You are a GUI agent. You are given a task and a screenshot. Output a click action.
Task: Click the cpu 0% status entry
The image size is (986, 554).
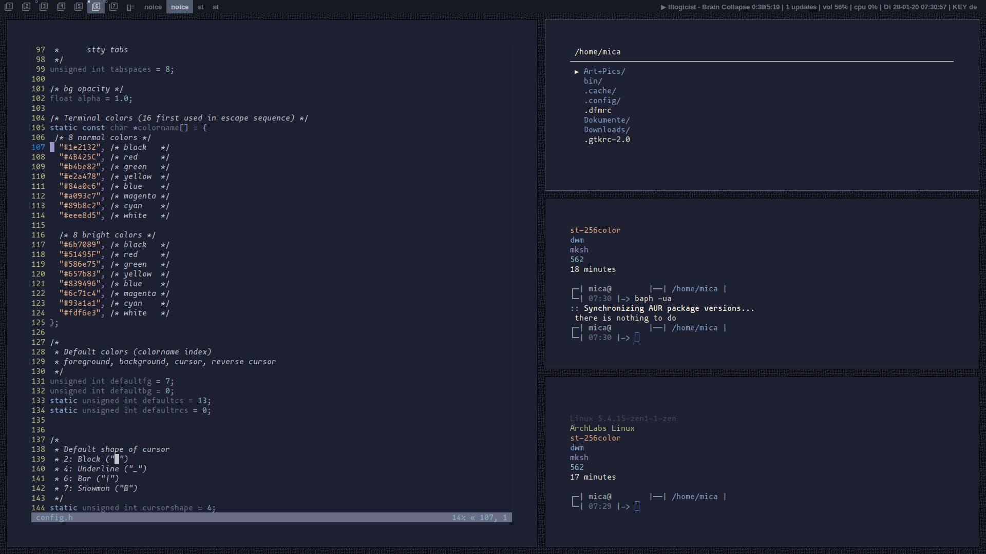coord(866,7)
